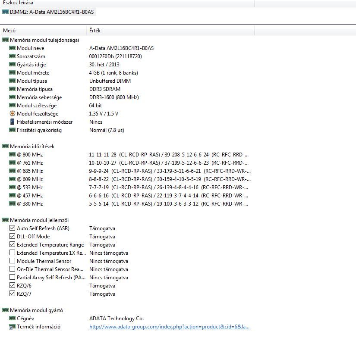Click the chip icon beside @ 761 MHz
The width and height of the screenshot is (356, 350).
[12, 162]
